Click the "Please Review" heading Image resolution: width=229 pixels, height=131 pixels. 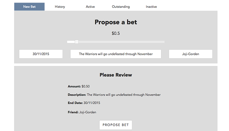click(x=116, y=75)
